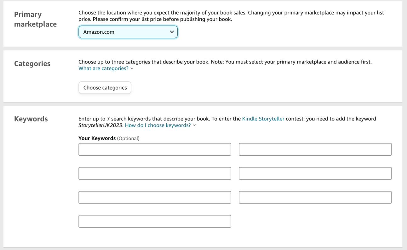
Task: Click the 'How do I choose keywords?' link
Action: pos(158,125)
